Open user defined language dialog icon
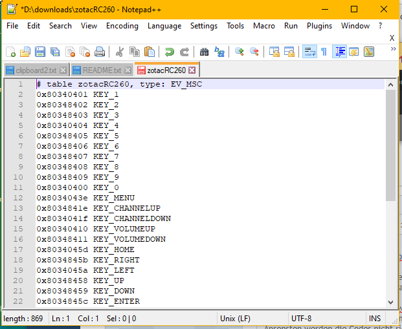402x329 pixels. coord(354,52)
